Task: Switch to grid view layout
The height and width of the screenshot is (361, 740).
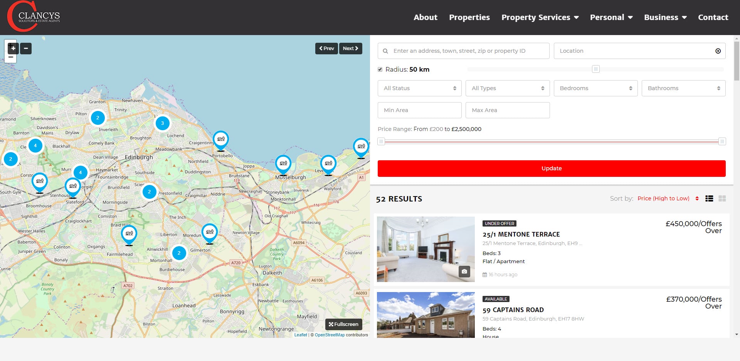Action: coord(722,198)
